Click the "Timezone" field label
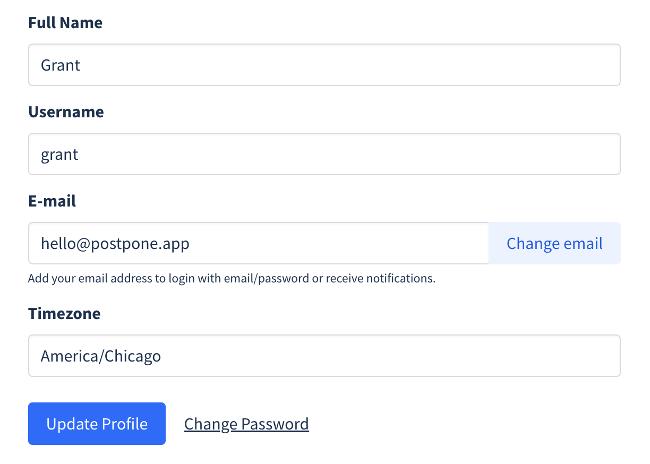 (x=64, y=314)
